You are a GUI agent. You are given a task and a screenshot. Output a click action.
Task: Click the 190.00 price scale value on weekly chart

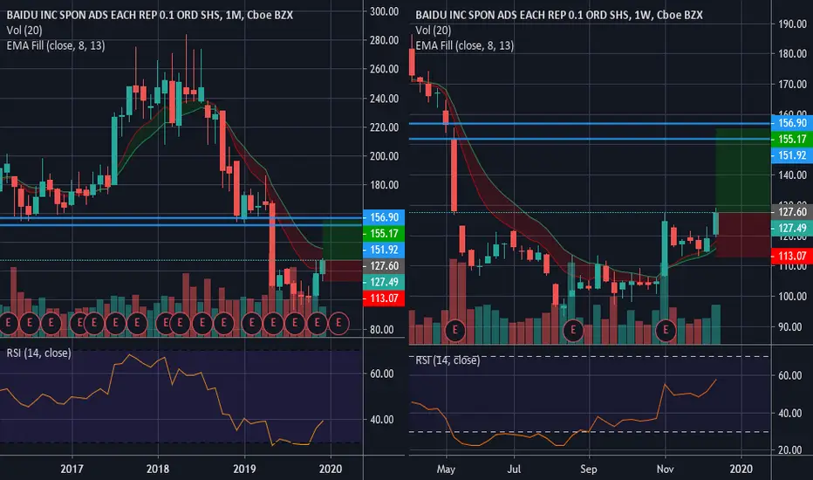(793, 24)
